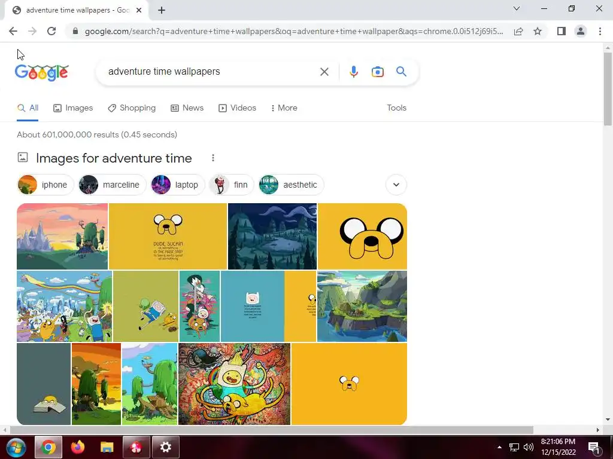Click the vertical page scrollbar
The width and height of the screenshot is (613, 459).
pyautogui.click(x=608, y=89)
